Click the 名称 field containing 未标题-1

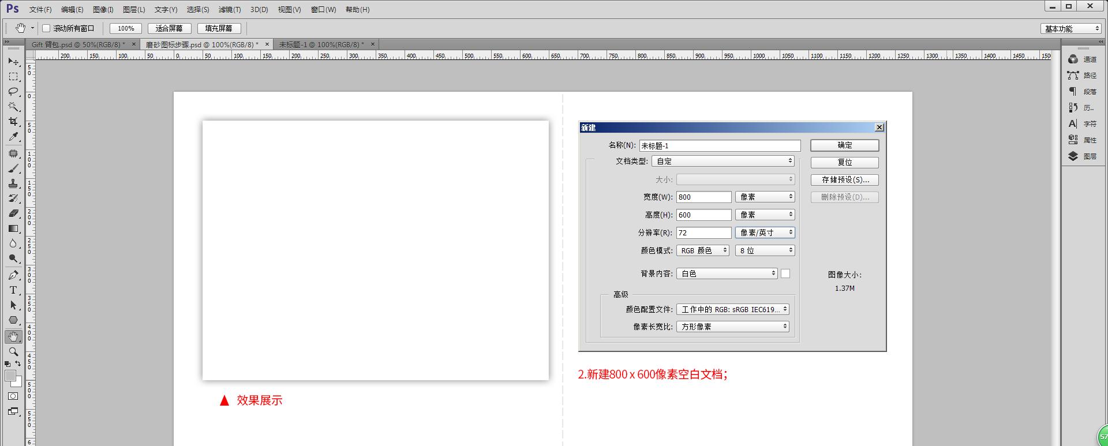pyautogui.click(x=720, y=146)
